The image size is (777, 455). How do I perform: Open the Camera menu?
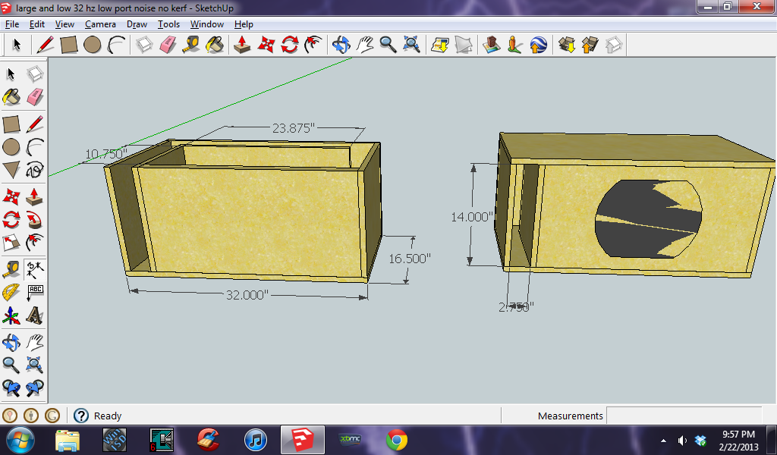coord(100,24)
